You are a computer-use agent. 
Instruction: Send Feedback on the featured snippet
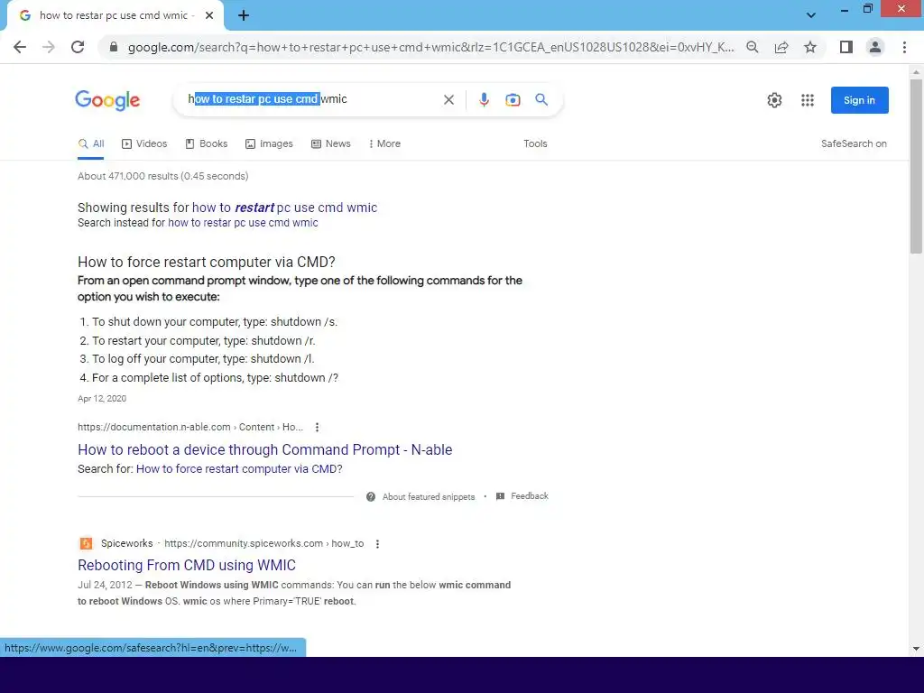pyautogui.click(x=522, y=496)
